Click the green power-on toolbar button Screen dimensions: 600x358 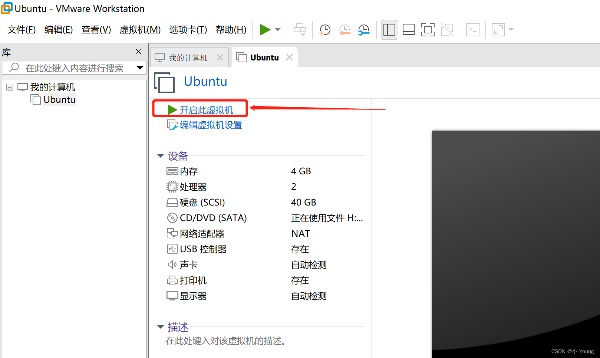265,30
